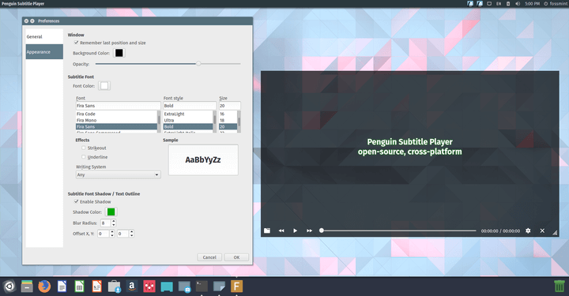
Task: Start playback with the play button
Action: 295,230
